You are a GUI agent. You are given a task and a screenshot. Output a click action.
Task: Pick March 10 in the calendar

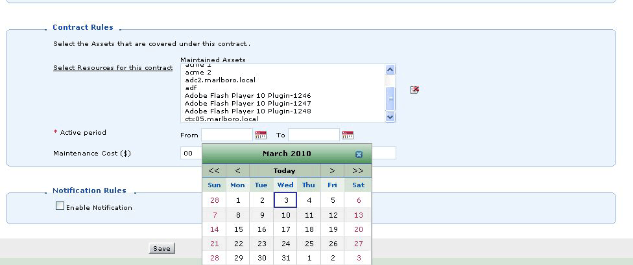285,215
